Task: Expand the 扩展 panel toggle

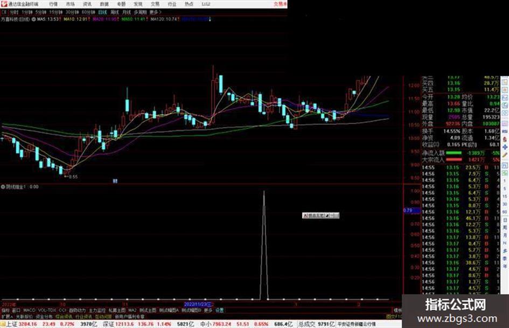Action: pos(6,316)
